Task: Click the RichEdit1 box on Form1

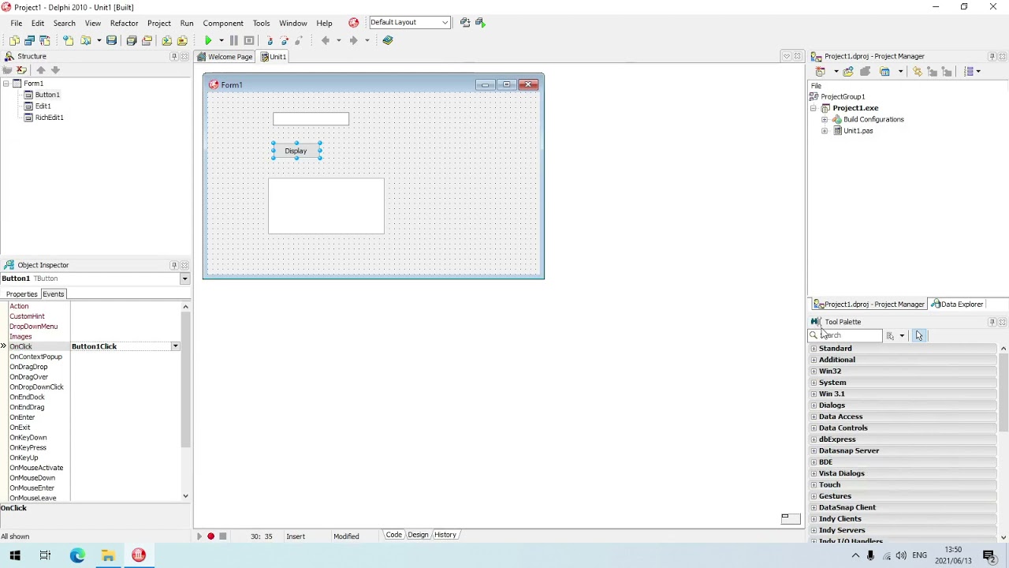Action: click(x=326, y=206)
